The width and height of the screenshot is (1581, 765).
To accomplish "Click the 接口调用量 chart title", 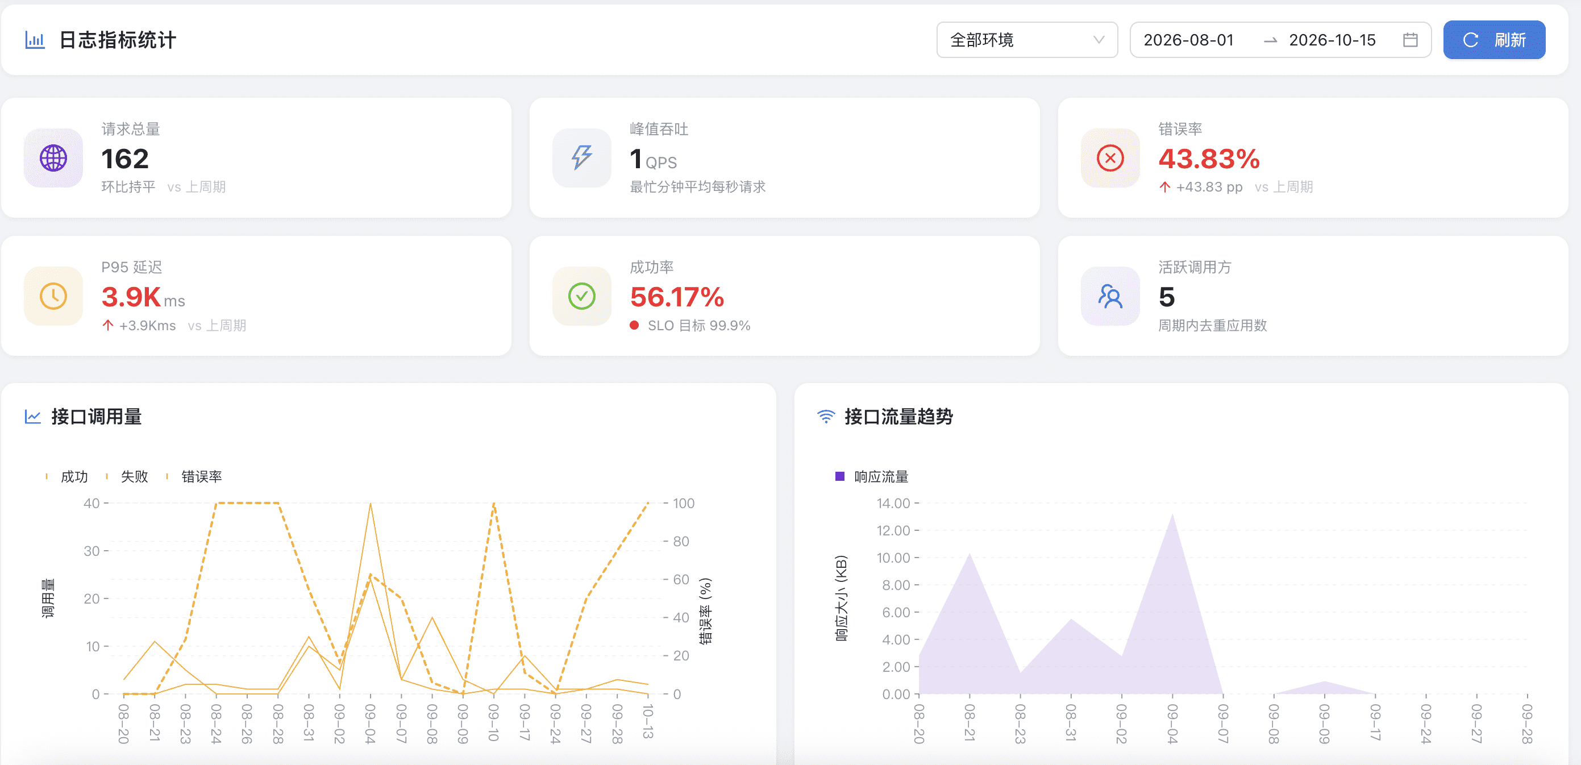I will tap(97, 417).
